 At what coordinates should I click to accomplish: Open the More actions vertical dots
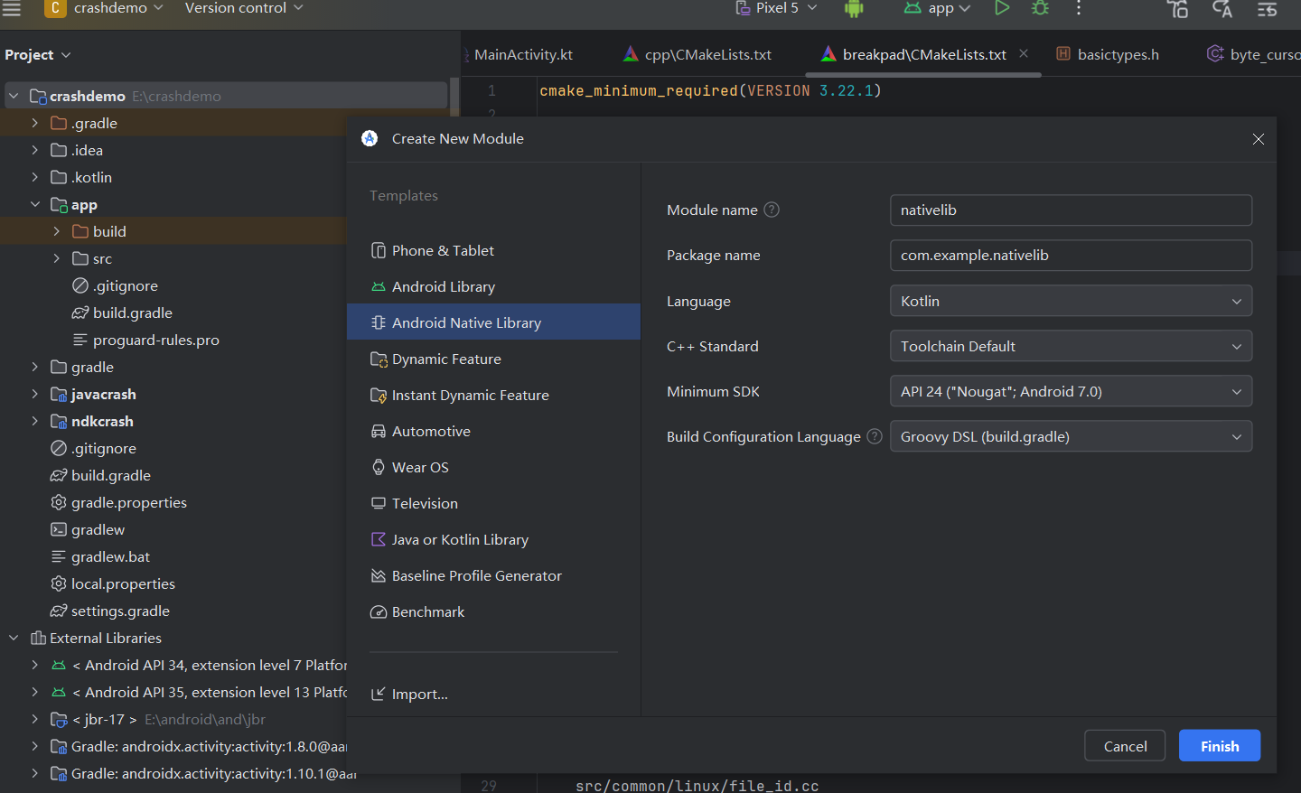[x=1079, y=8]
